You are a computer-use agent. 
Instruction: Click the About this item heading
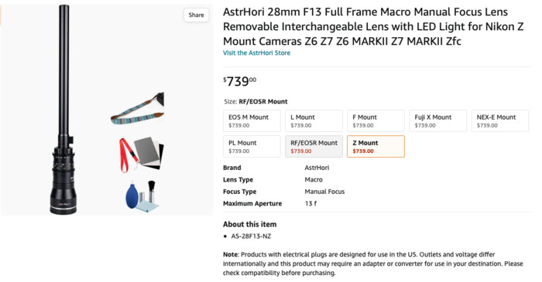click(x=249, y=224)
